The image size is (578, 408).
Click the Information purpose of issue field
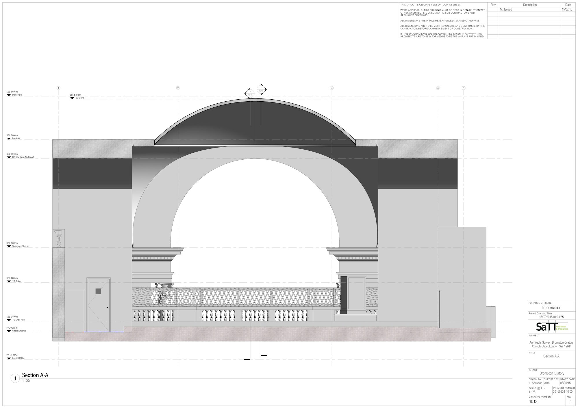click(x=551, y=308)
